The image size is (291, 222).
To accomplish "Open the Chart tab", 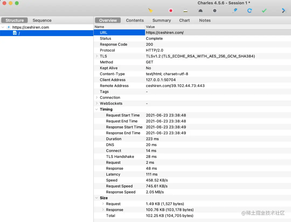I will 184,20.
